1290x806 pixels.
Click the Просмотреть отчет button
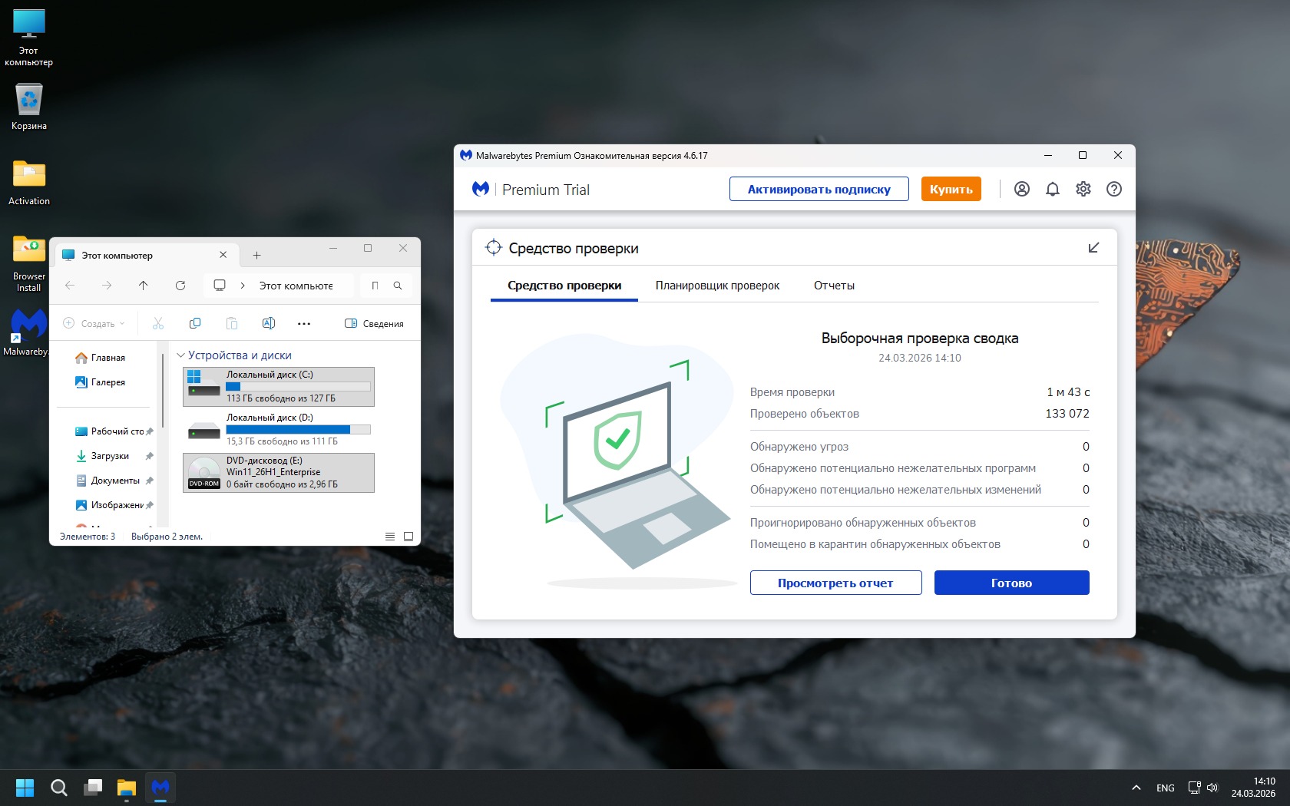coord(835,583)
